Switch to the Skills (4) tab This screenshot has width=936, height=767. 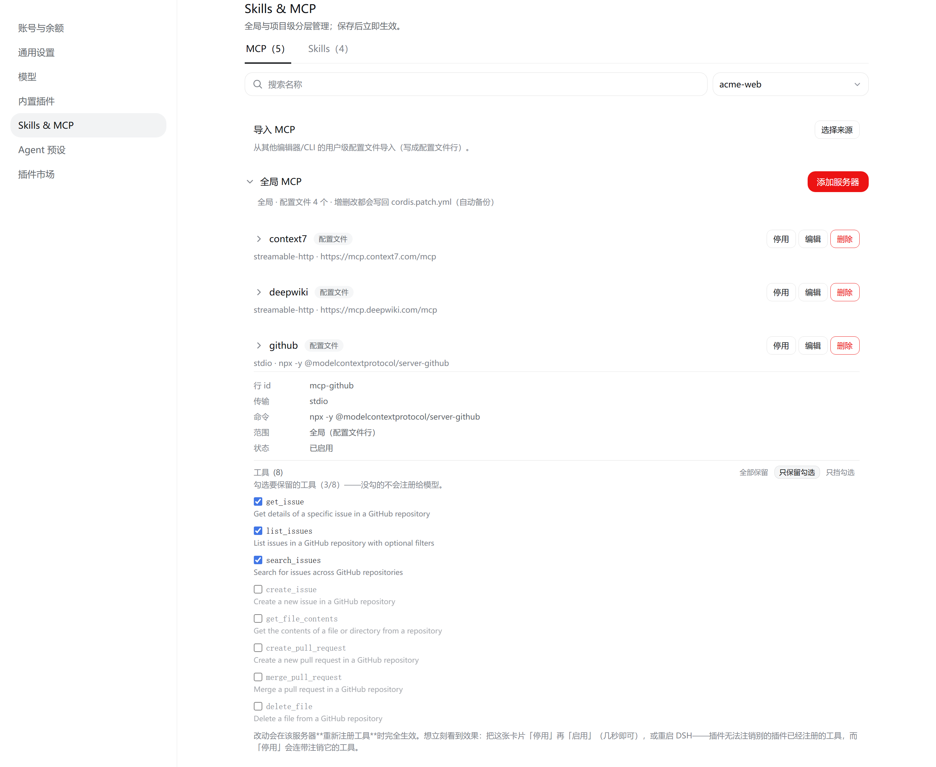click(x=328, y=49)
